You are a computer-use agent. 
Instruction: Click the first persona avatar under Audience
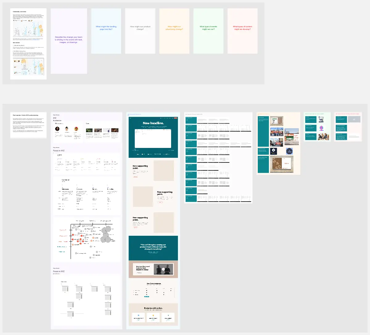click(57, 129)
